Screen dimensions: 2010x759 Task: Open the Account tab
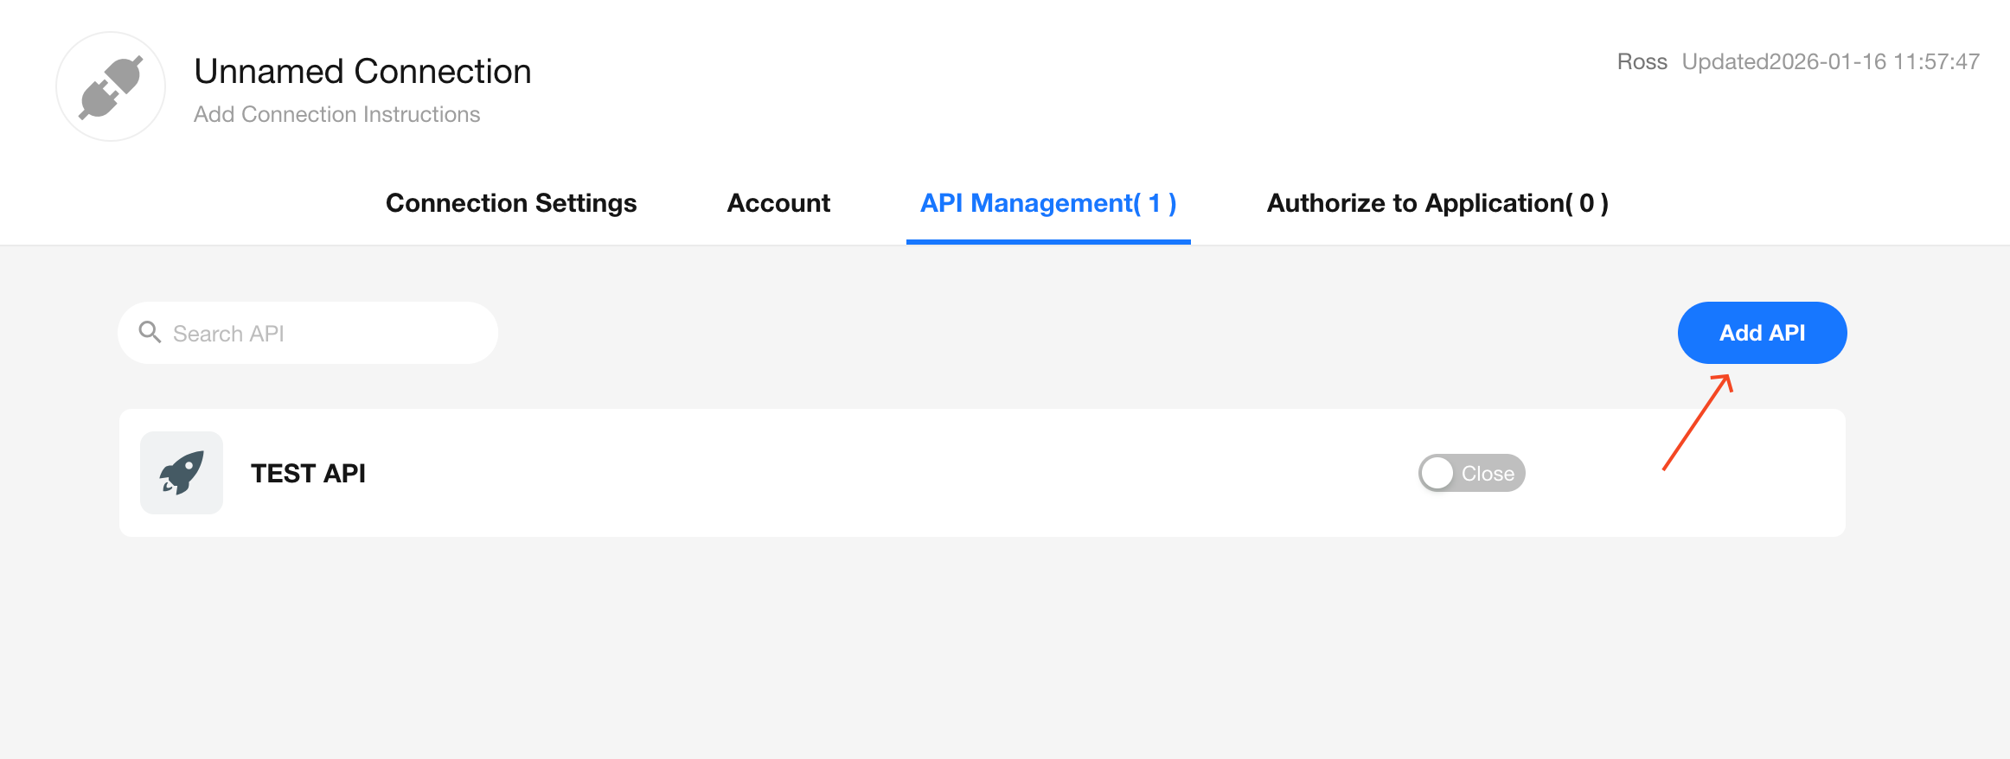pyautogui.click(x=778, y=203)
